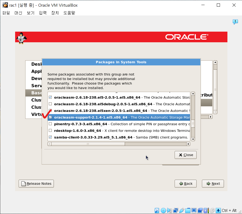Image resolution: width=242 pixels, height=214 pixels.
Task: Click background panel horizontal scroll right arrow
Action: pyautogui.click(x=210, y=117)
